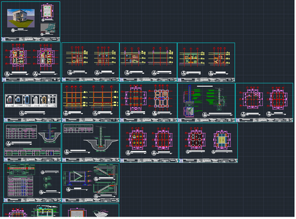Select the 3D house perspective rendering
This screenshot has height=219, width=296.
tap(21, 18)
